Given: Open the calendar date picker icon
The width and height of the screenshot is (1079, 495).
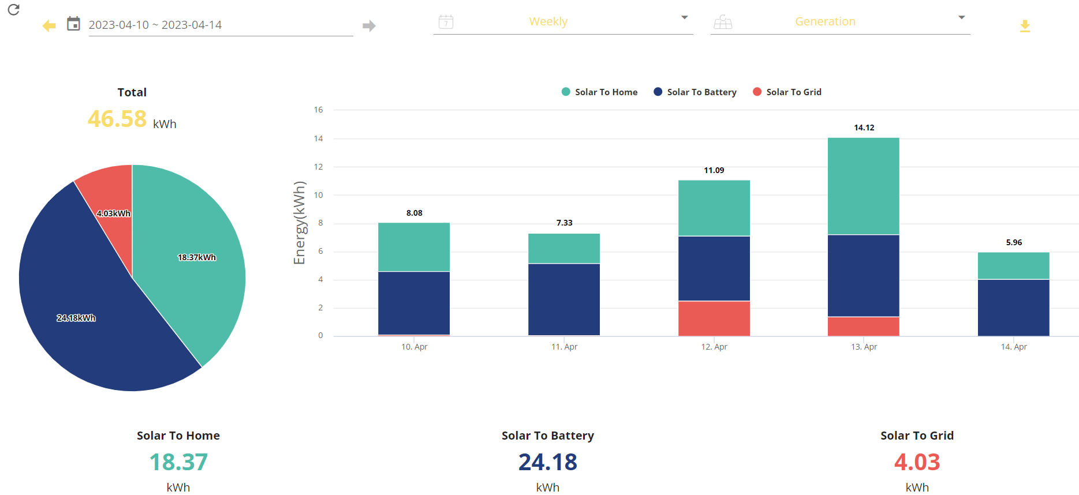Looking at the screenshot, I should point(73,24).
